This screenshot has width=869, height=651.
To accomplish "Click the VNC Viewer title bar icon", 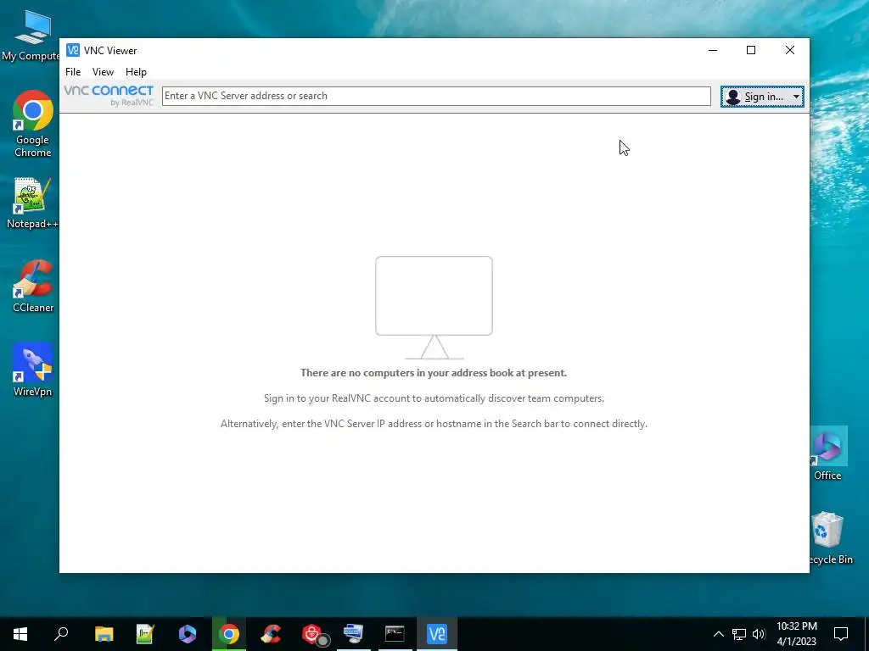I will (x=73, y=50).
